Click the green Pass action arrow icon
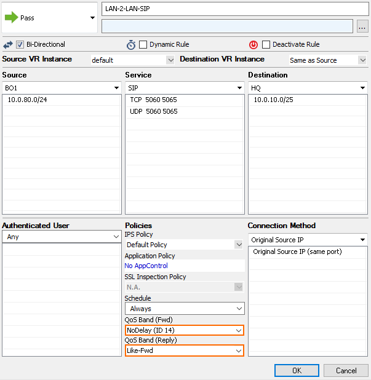371x380 pixels. [x=11, y=17]
